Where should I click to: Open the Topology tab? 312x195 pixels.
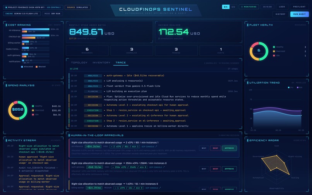79,63
